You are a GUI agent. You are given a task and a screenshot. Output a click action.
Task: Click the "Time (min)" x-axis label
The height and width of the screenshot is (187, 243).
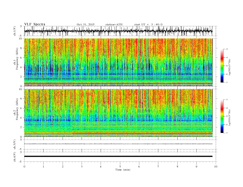point(123,170)
